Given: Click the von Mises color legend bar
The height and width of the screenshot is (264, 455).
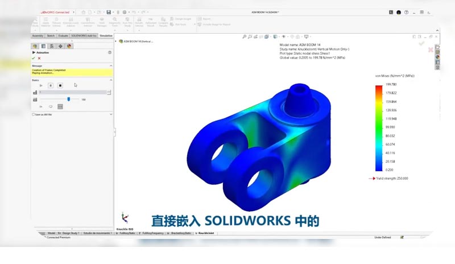Looking at the screenshot, I should click(379, 128).
